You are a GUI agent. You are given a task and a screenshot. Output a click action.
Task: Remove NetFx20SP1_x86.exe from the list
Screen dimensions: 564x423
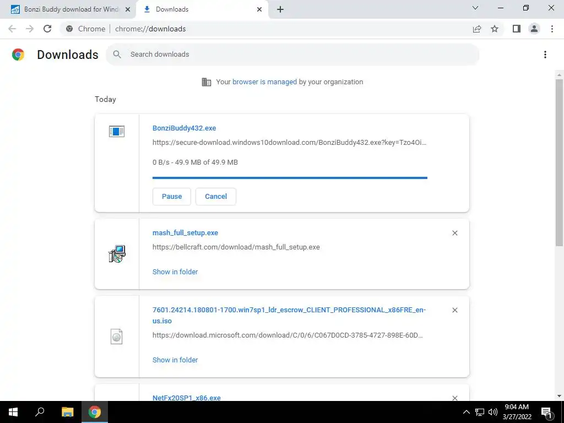[454, 398]
